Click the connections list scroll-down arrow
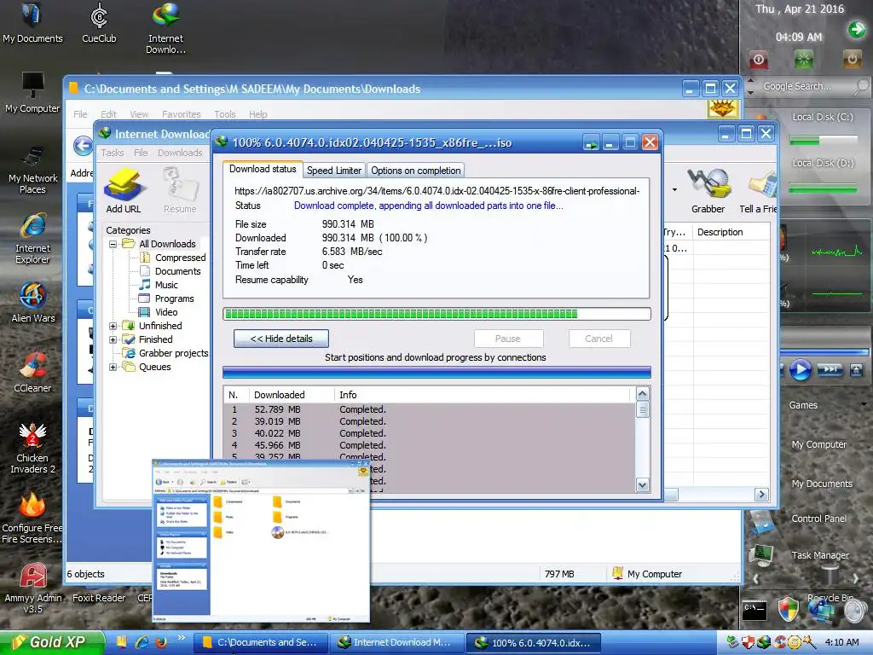The image size is (873, 655). tap(643, 485)
